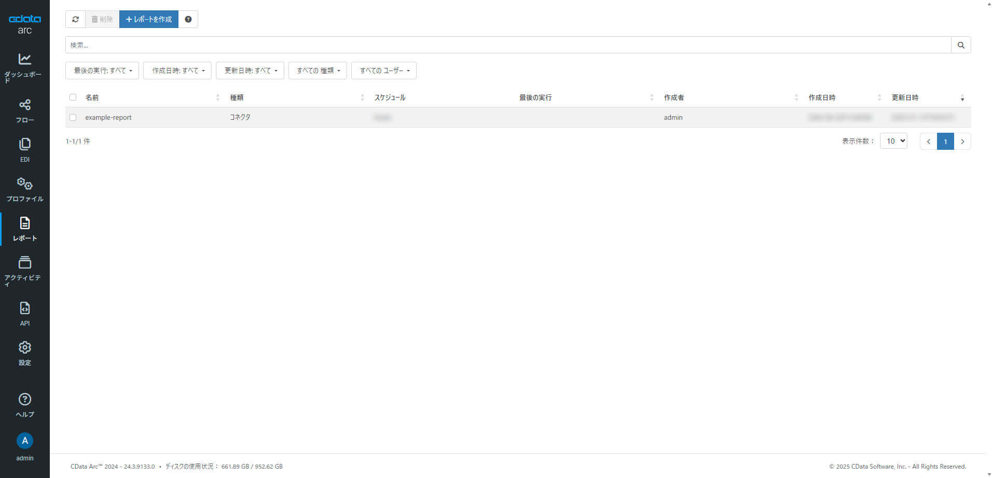Viewport: 992px width, 478px height.
Task: Sort by the 最後の実行 column
Action: [586, 97]
